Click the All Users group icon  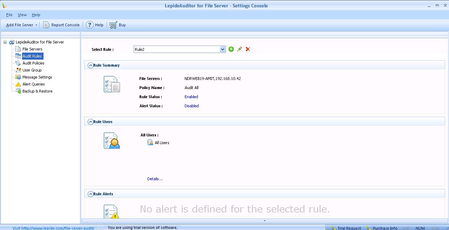pos(150,143)
